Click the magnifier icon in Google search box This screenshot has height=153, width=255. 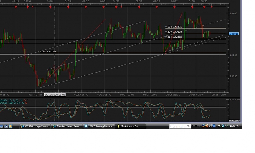pyautogui.click(x=188, y=126)
